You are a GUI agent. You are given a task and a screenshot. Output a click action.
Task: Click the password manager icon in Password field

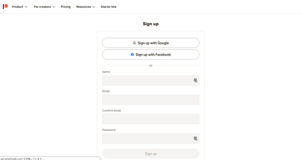196,139
